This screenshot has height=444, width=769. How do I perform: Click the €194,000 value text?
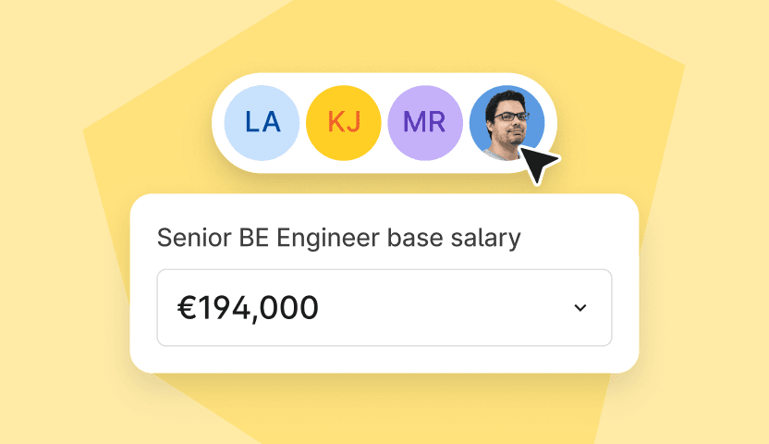point(248,308)
